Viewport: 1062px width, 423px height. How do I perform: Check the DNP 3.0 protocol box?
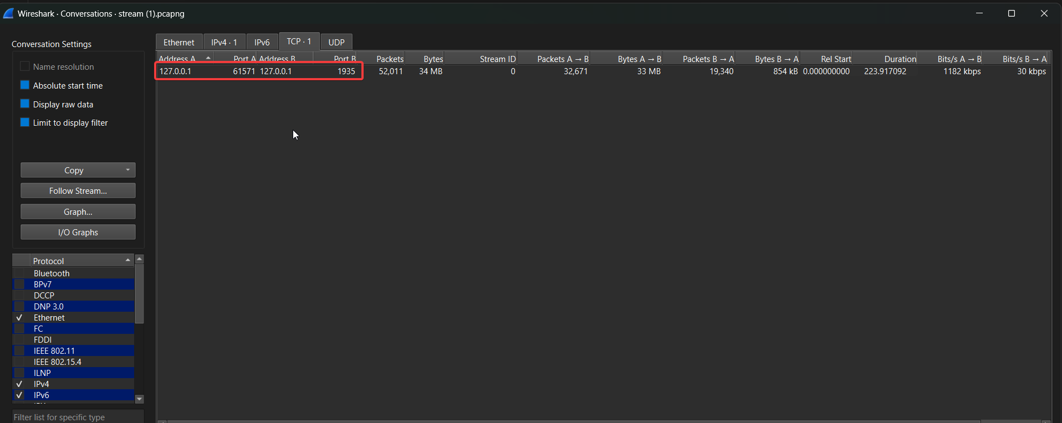[19, 306]
